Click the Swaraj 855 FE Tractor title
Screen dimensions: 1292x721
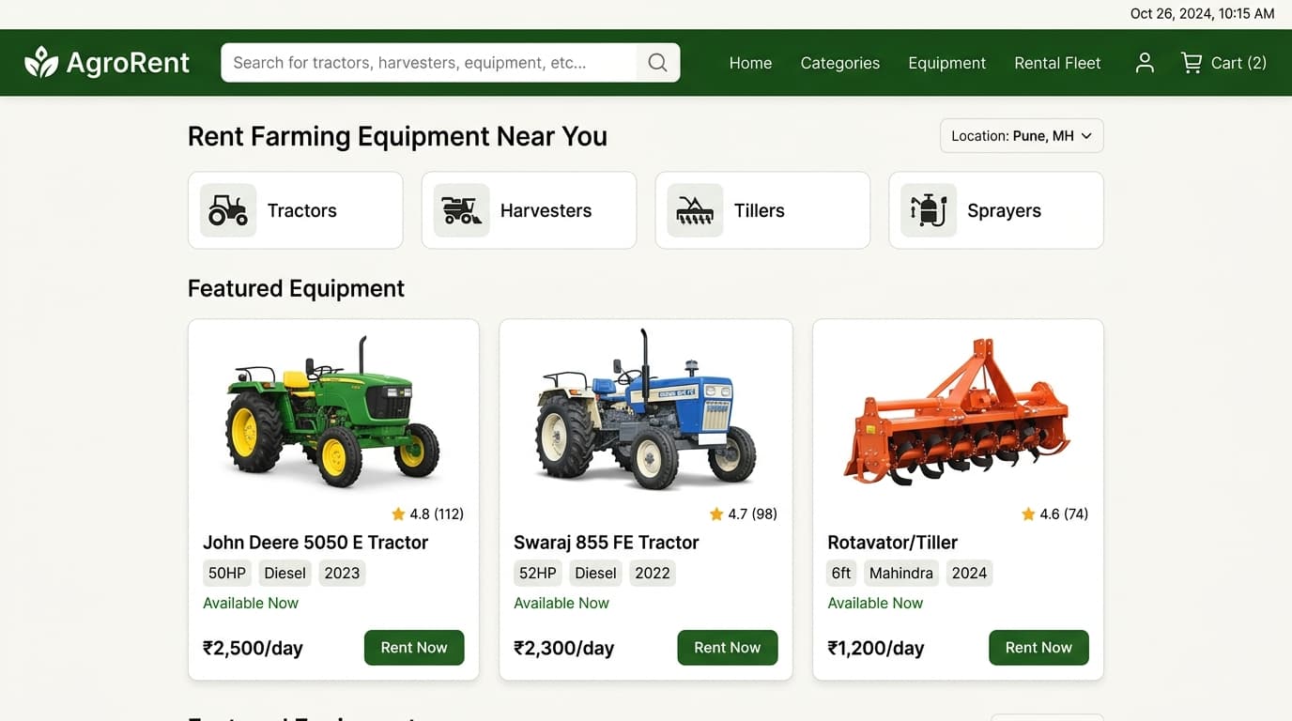coord(607,543)
